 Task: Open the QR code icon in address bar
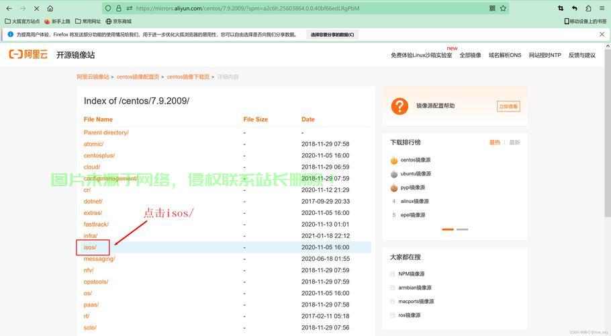coord(492,9)
